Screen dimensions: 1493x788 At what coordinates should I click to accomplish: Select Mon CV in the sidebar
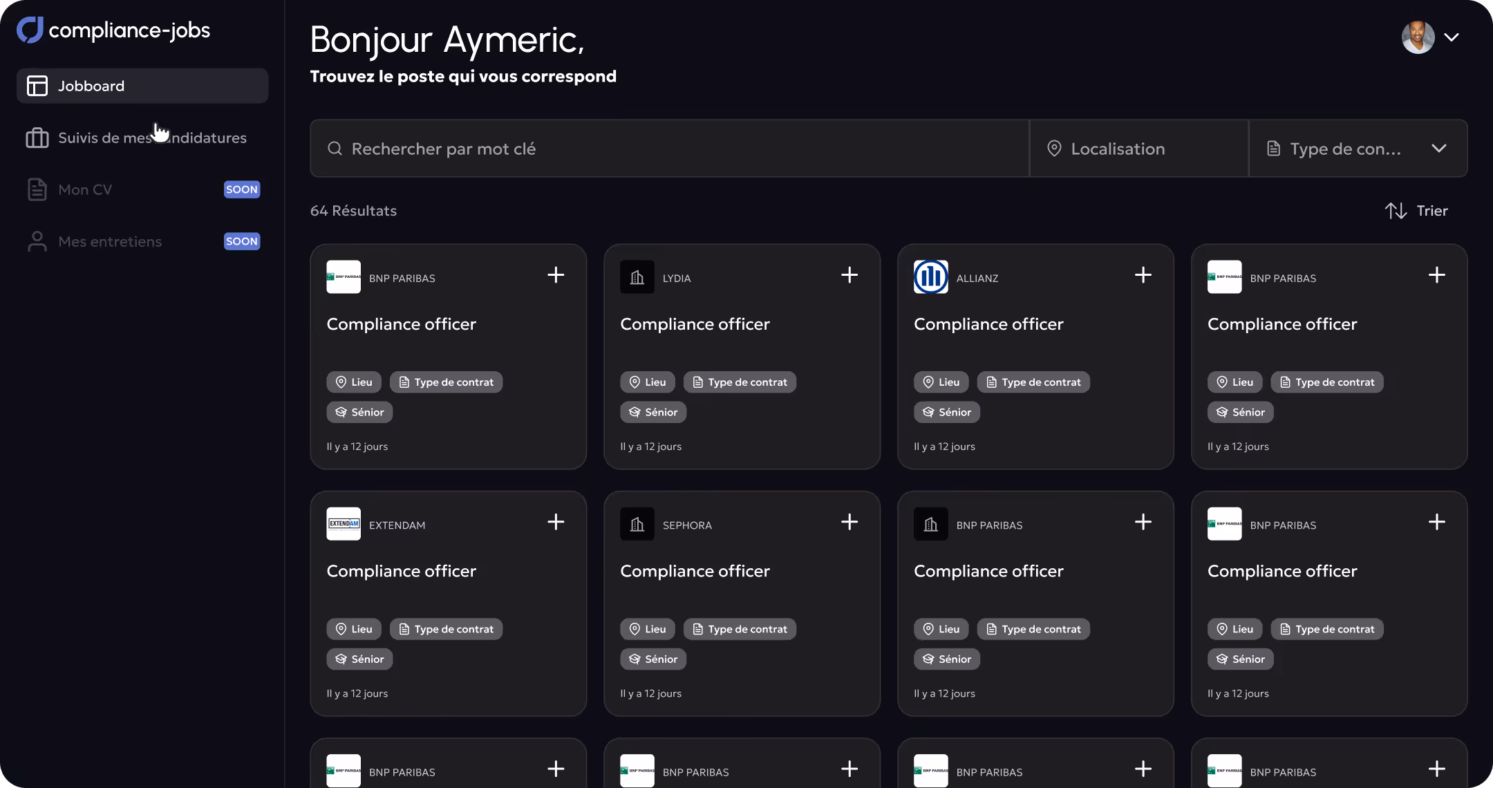coord(85,189)
